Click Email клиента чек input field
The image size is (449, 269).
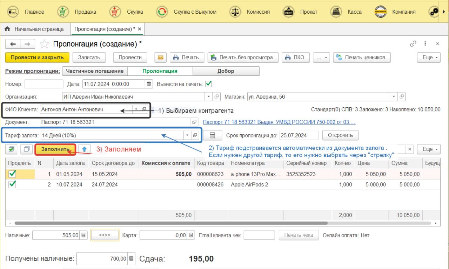[259, 235]
